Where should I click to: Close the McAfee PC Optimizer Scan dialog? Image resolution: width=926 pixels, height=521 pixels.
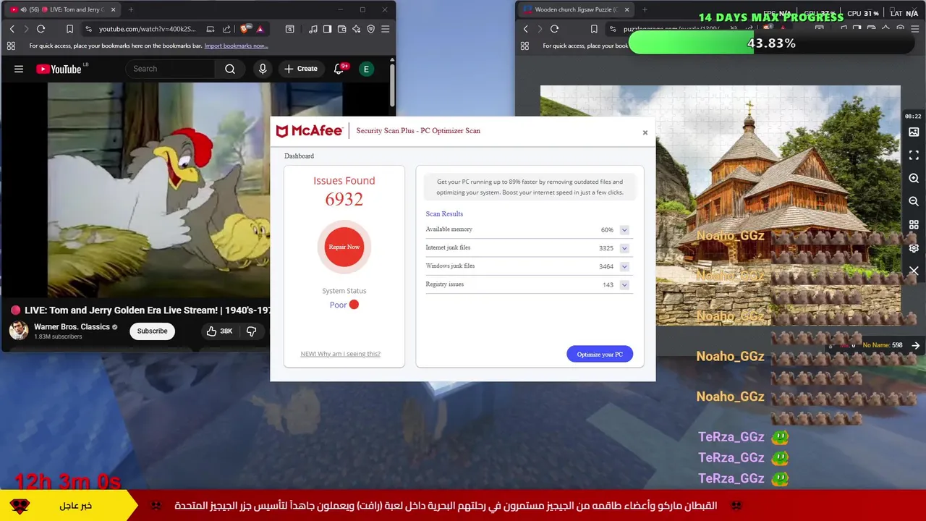point(645,132)
